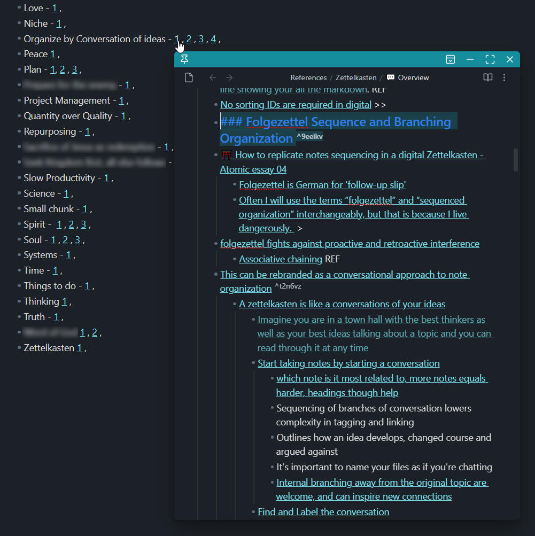Close the popover window
535x536 pixels.
pyautogui.click(x=510, y=59)
